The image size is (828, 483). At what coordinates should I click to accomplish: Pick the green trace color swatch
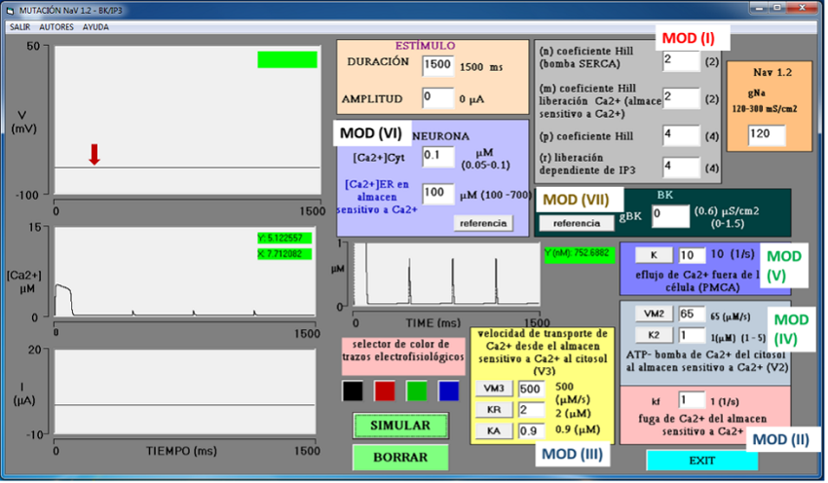click(416, 390)
